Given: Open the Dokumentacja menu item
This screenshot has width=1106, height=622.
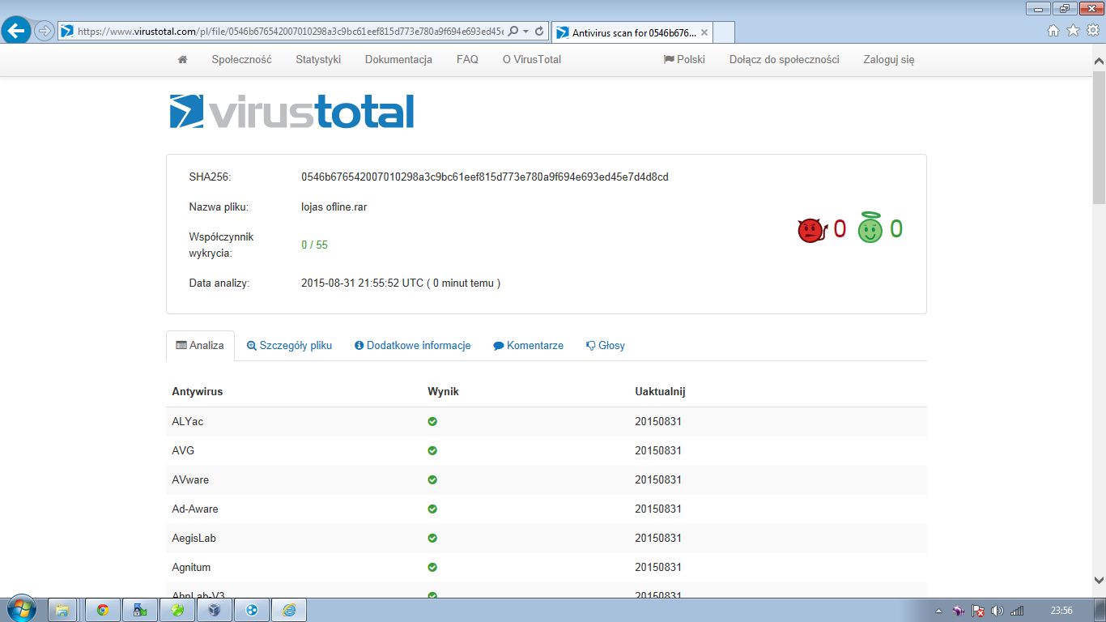Looking at the screenshot, I should (x=398, y=59).
